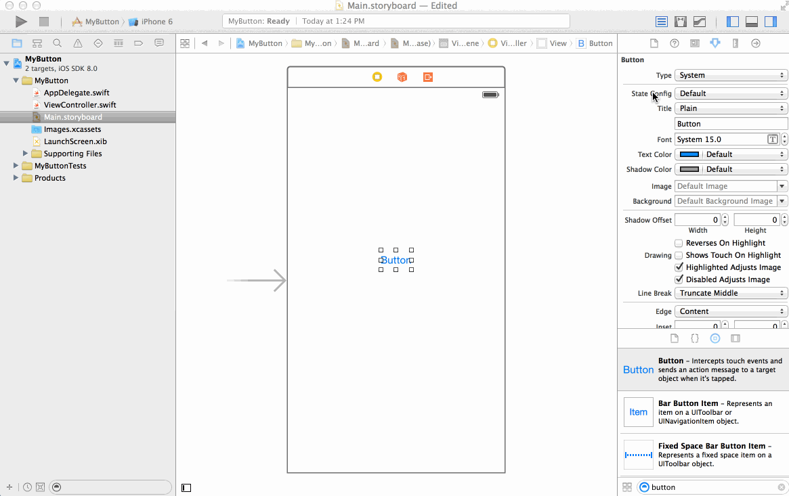The width and height of the screenshot is (789, 496).
Task: Show the Attributes inspector
Action: [x=715, y=43]
